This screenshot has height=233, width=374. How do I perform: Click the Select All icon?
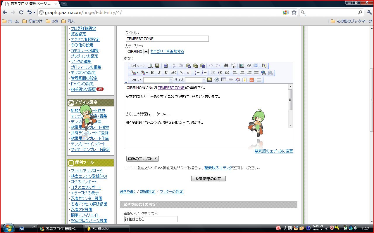(242, 66)
